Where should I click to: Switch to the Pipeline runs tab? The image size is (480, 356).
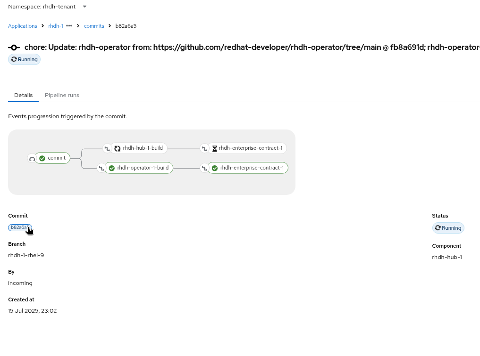point(62,95)
